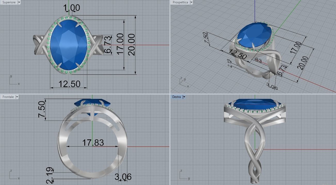Select the 7.50 height dimension in Frontale view
The image size is (336, 185).
(x=42, y=109)
